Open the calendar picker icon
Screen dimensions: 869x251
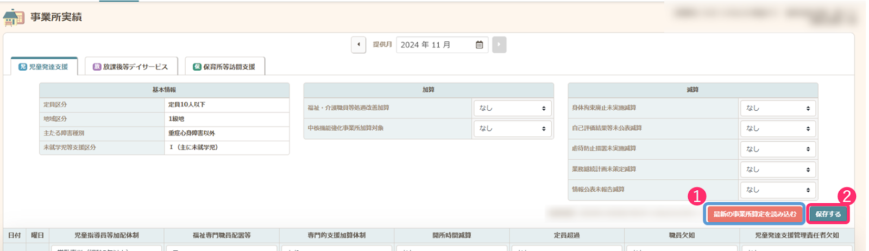tap(479, 45)
